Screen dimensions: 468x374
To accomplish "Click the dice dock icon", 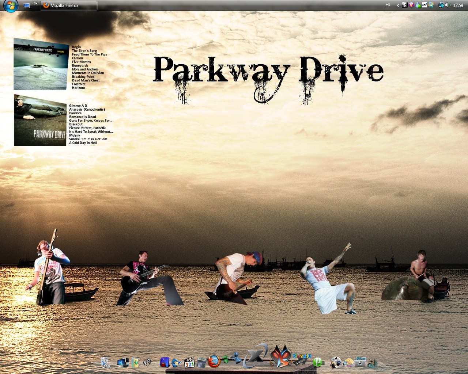I will tap(147, 362).
